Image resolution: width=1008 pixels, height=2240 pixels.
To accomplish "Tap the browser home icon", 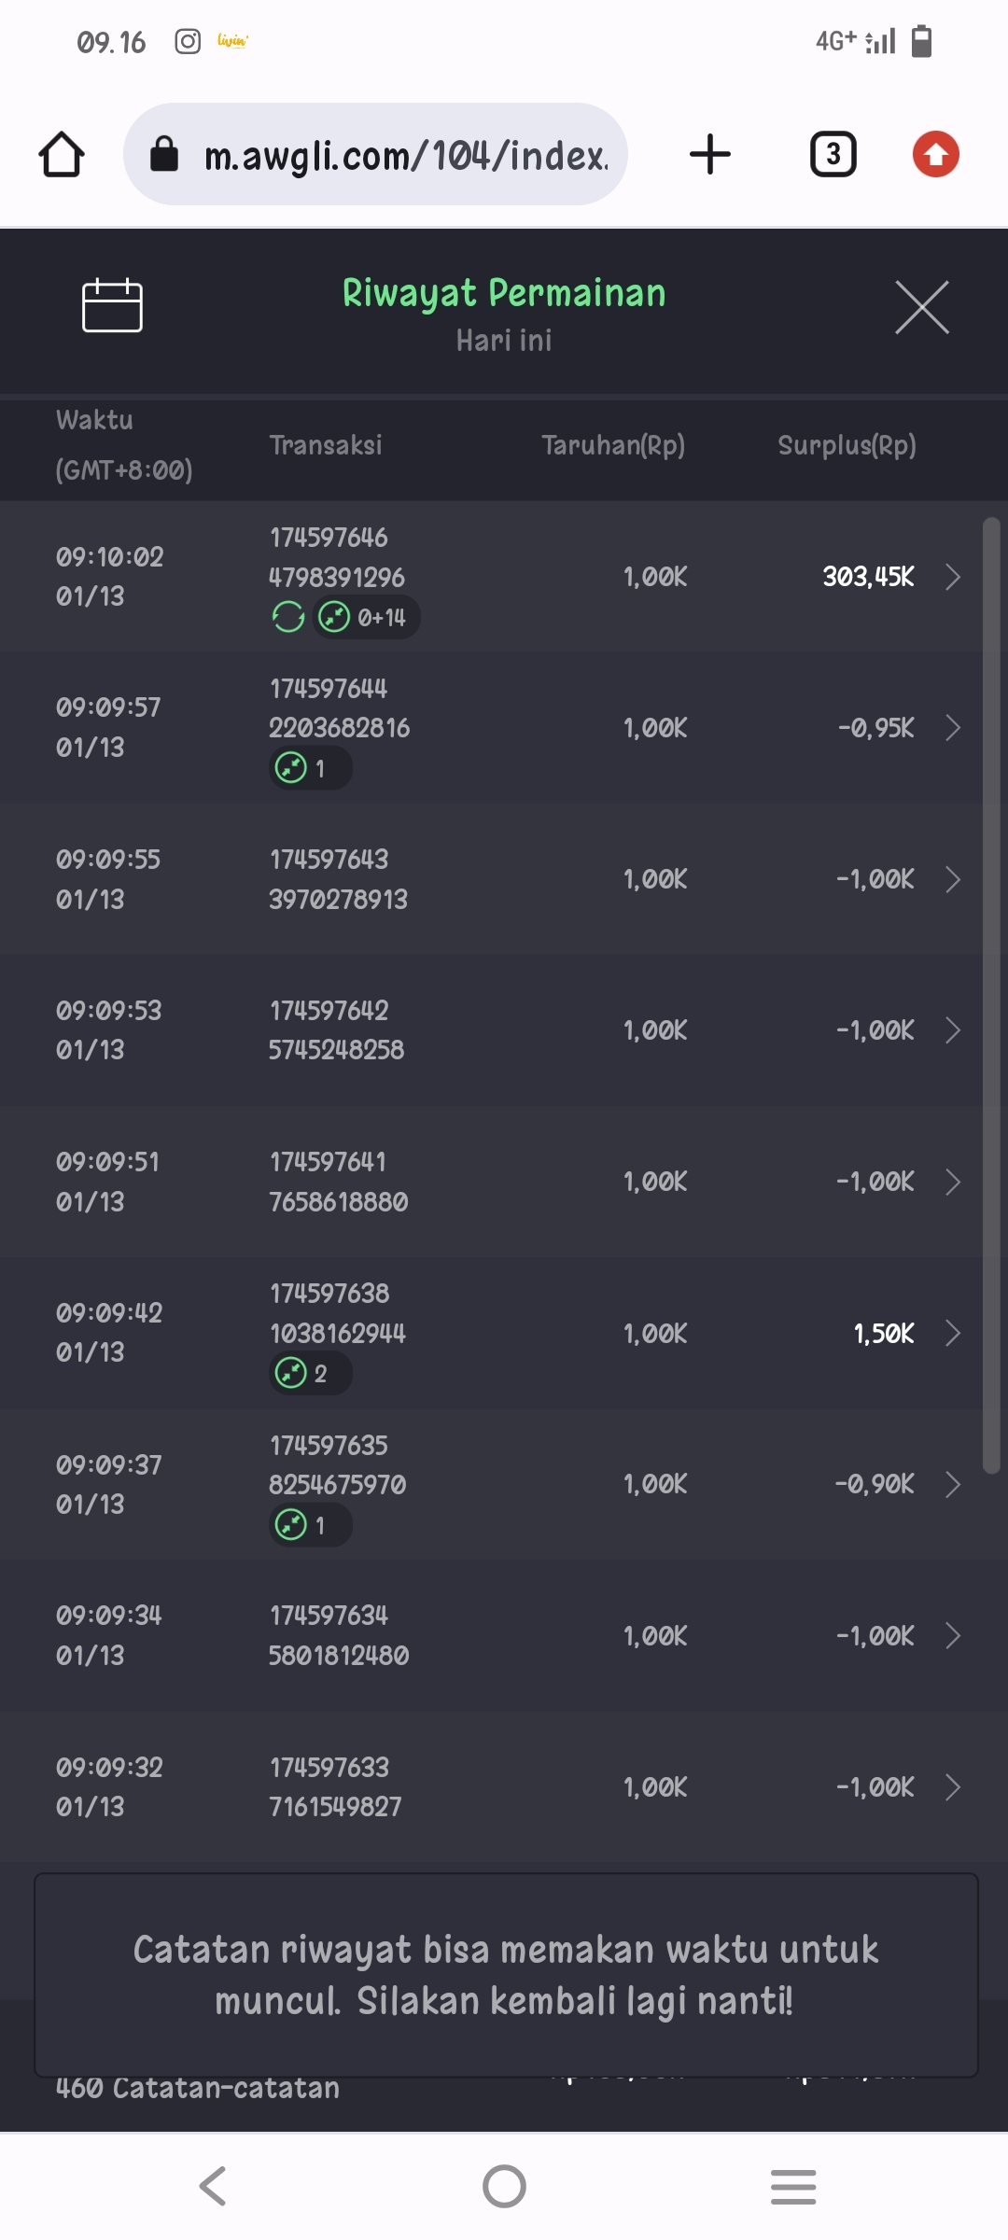I will click(x=62, y=154).
